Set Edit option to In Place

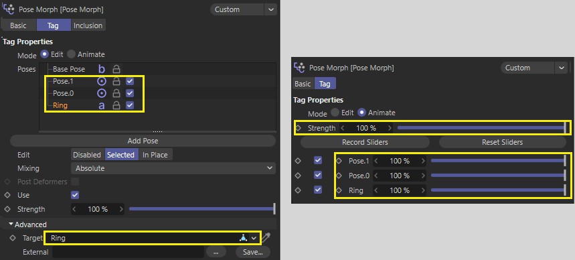155,155
